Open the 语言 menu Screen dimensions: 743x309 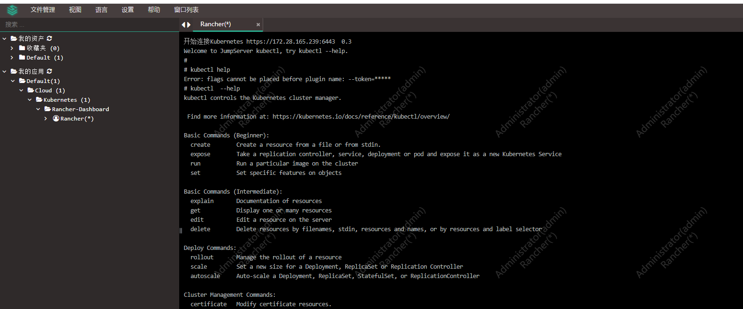(x=101, y=10)
